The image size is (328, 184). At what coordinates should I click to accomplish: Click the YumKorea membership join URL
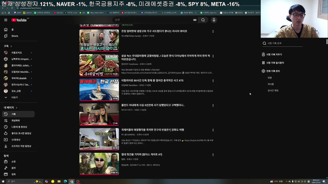(151, 73)
